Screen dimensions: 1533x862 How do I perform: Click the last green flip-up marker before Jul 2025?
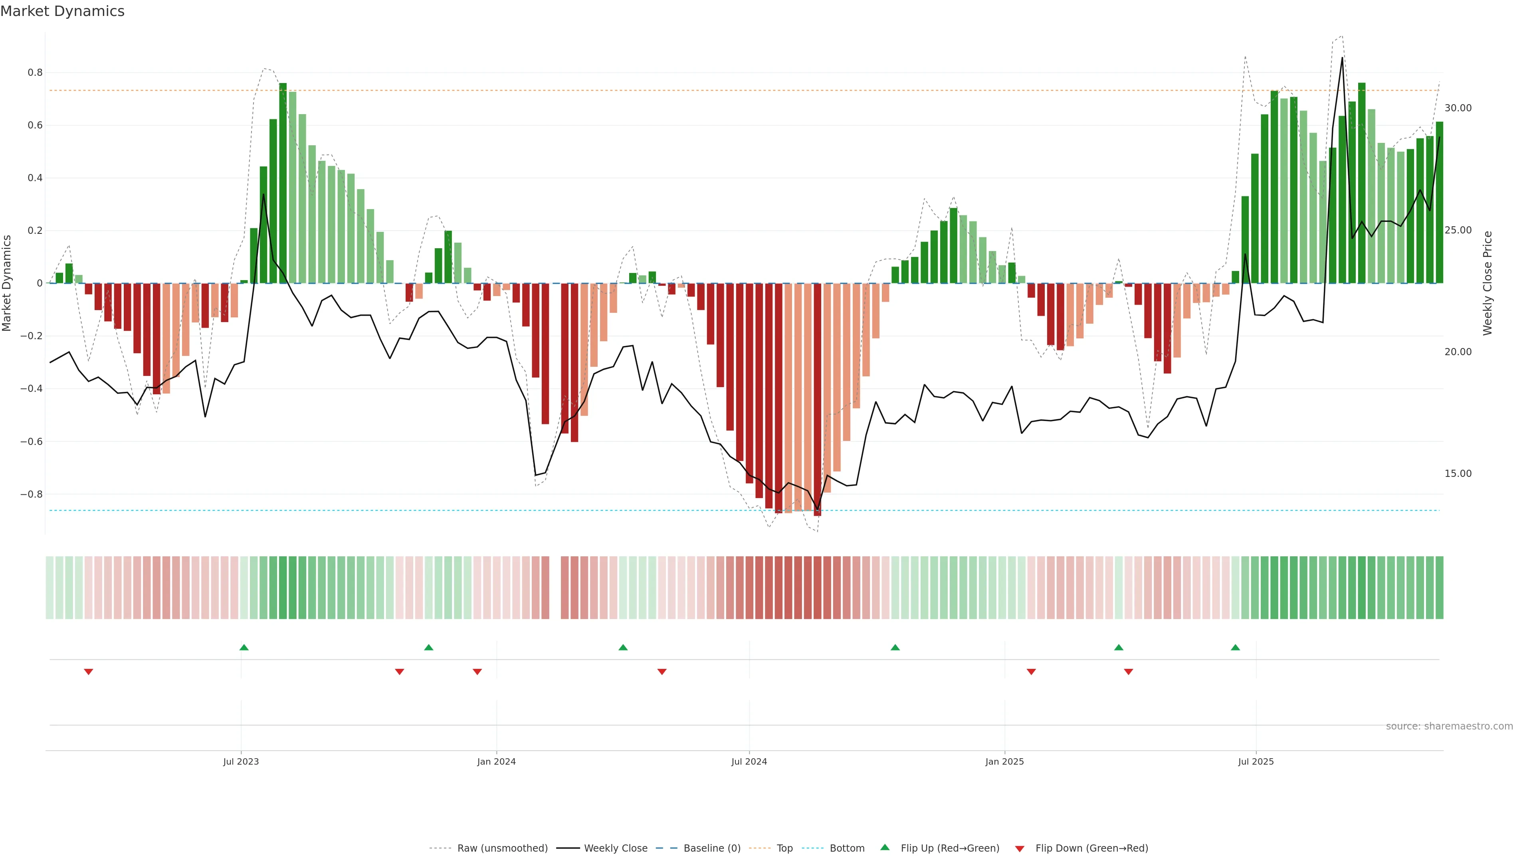tap(1236, 647)
